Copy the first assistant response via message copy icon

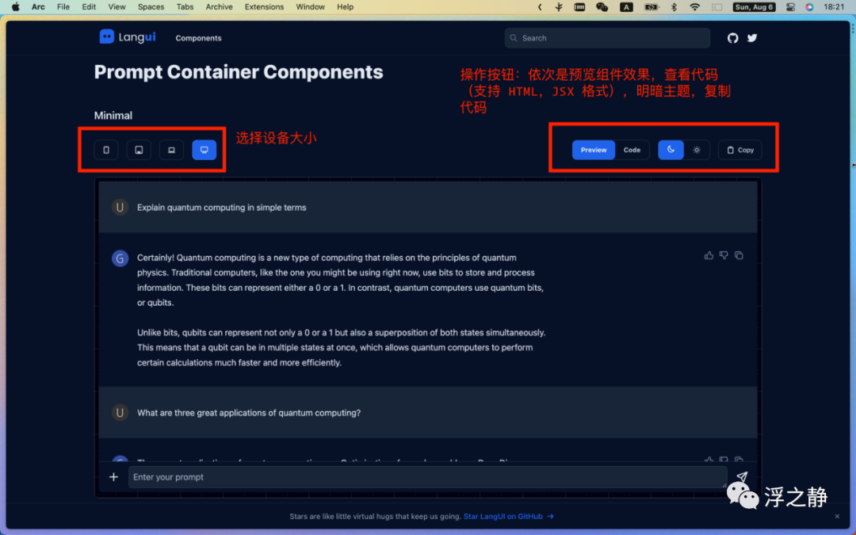point(739,255)
